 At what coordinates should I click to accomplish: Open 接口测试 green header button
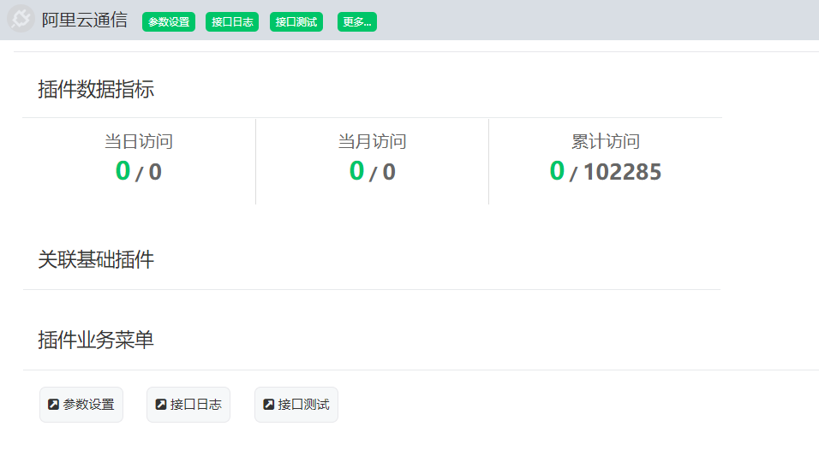(296, 22)
